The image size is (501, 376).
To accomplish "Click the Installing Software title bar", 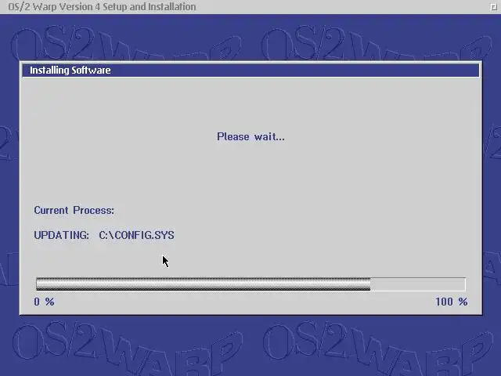I will point(250,70).
